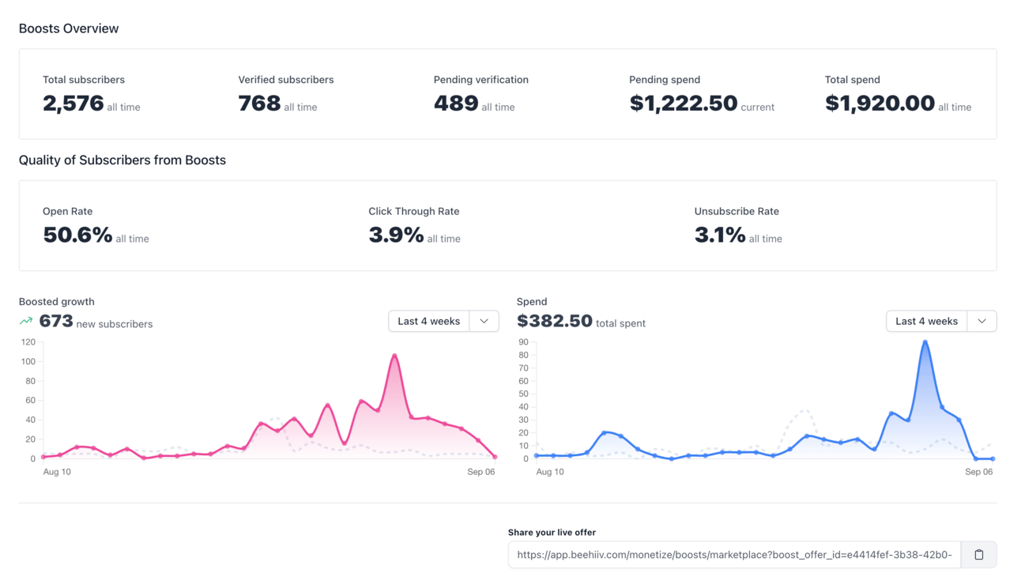The height and width of the screenshot is (577, 1021).
Task: Click the Boosted growth chart title
Action: (x=57, y=302)
